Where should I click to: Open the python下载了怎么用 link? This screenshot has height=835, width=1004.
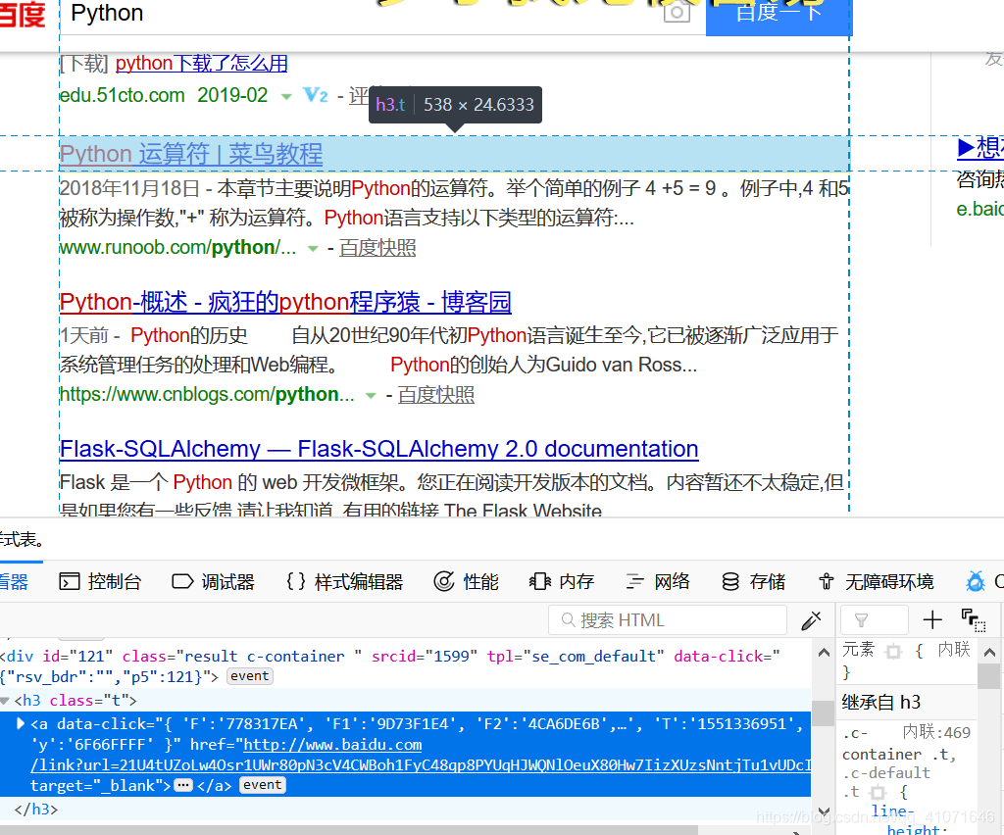click(201, 64)
